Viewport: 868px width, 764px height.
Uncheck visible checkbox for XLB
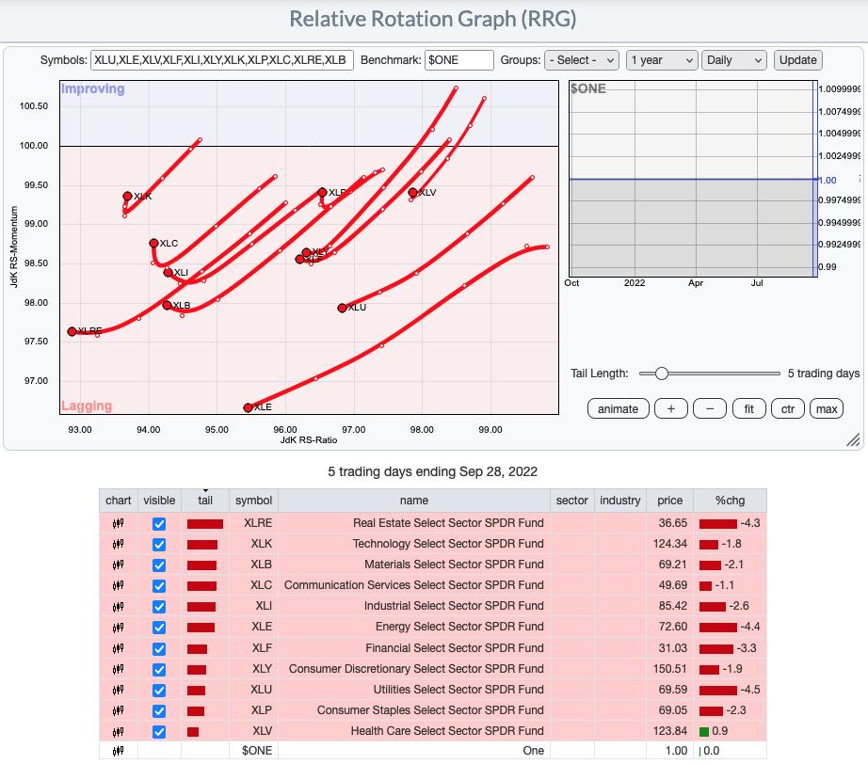click(x=159, y=565)
